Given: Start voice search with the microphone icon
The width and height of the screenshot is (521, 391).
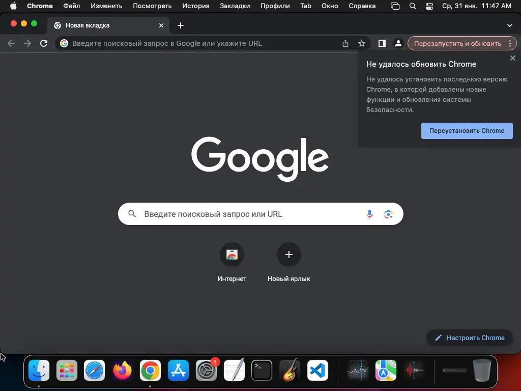Looking at the screenshot, I should point(369,214).
